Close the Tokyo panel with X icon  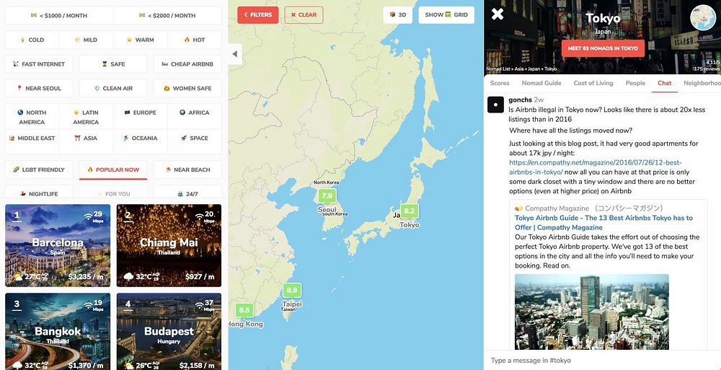(x=497, y=14)
